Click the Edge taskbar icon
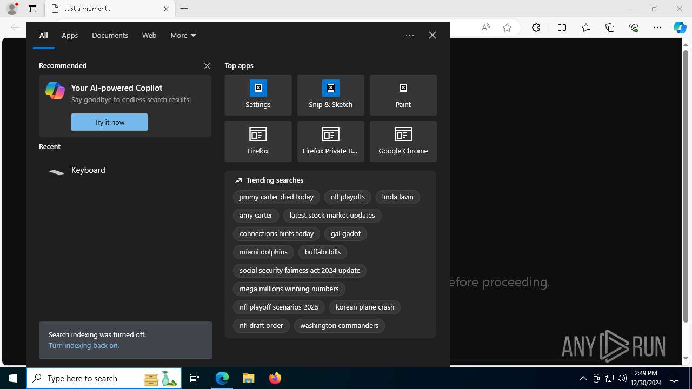The width and height of the screenshot is (692, 389). (222, 378)
